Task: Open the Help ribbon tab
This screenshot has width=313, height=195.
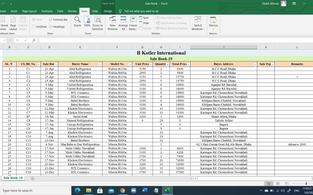Action: [x=95, y=11]
